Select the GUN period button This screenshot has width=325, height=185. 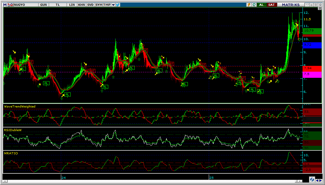coord(43,5)
